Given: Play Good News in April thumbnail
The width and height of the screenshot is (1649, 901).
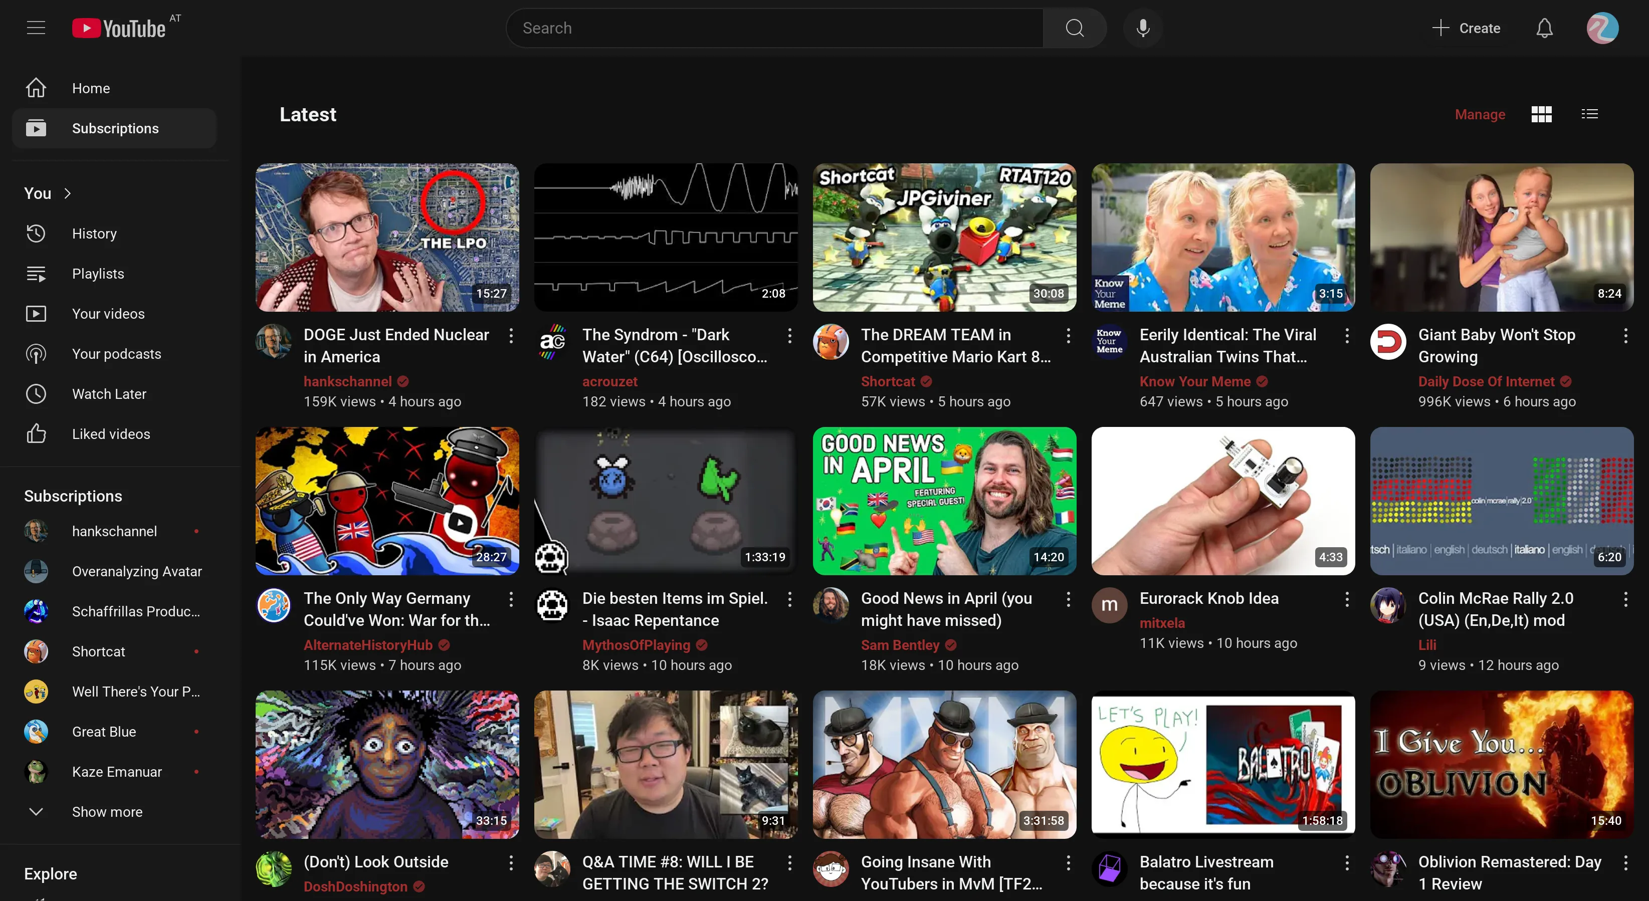Looking at the screenshot, I should tap(944, 501).
